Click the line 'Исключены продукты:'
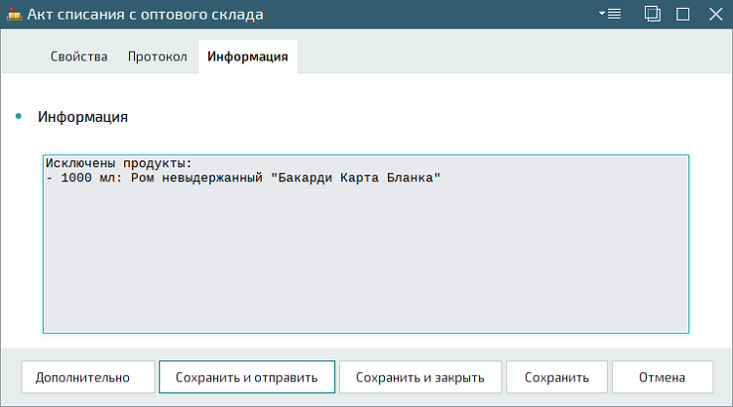733x407 pixels. (119, 163)
